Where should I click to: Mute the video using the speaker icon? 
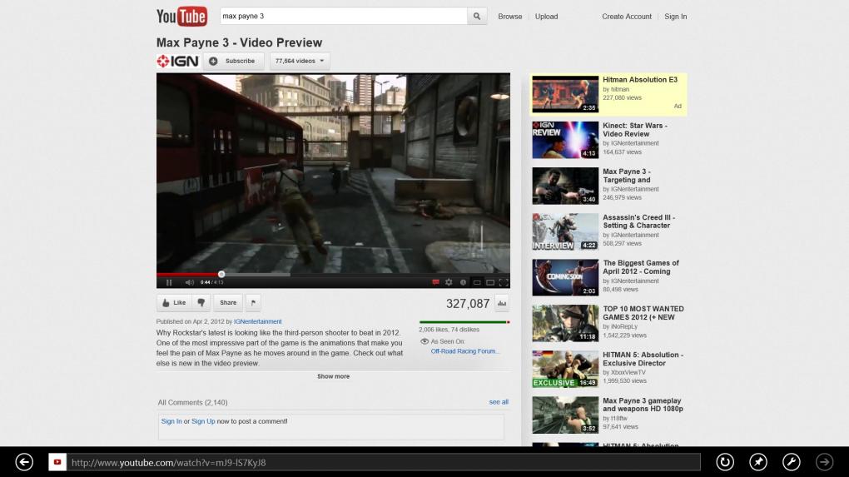point(190,282)
